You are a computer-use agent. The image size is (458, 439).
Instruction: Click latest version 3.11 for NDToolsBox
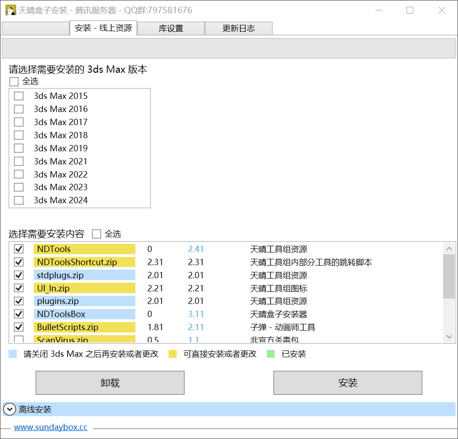click(196, 314)
